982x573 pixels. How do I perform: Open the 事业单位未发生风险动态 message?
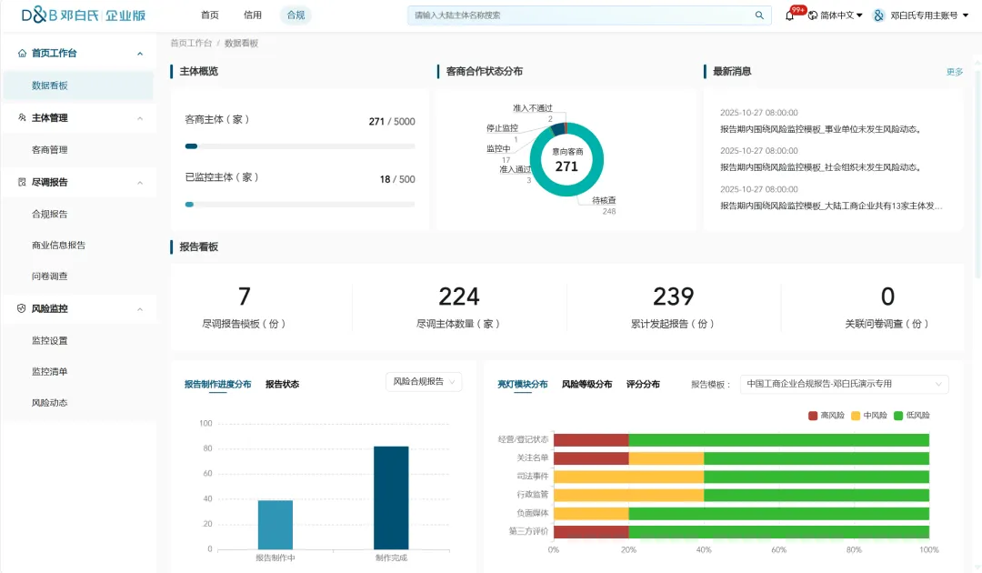(821, 129)
